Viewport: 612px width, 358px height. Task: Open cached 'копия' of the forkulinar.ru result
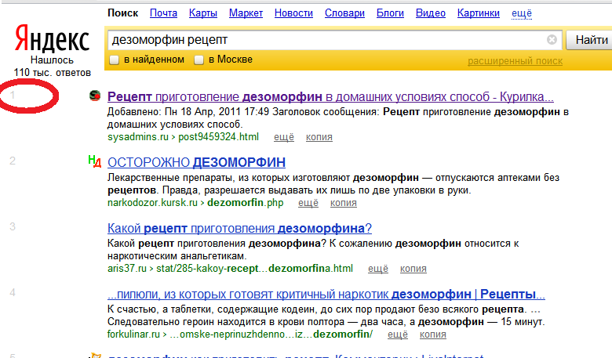[432, 334]
